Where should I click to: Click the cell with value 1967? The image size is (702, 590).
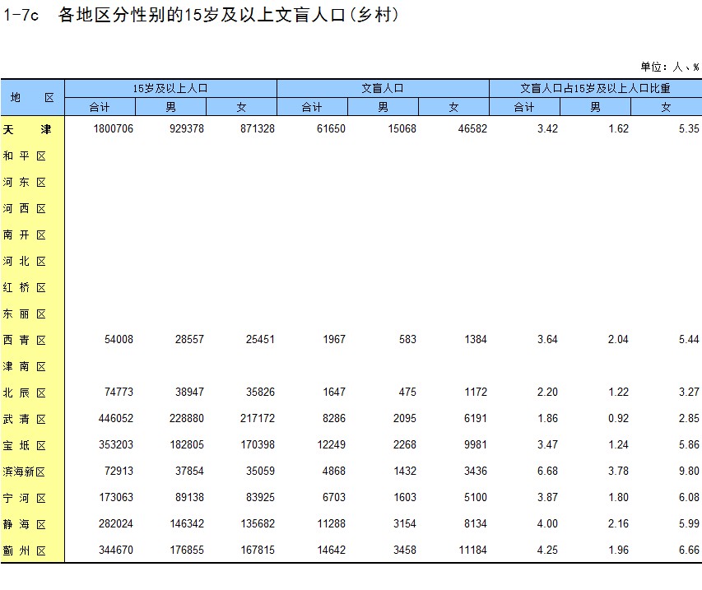tap(334, 340)
